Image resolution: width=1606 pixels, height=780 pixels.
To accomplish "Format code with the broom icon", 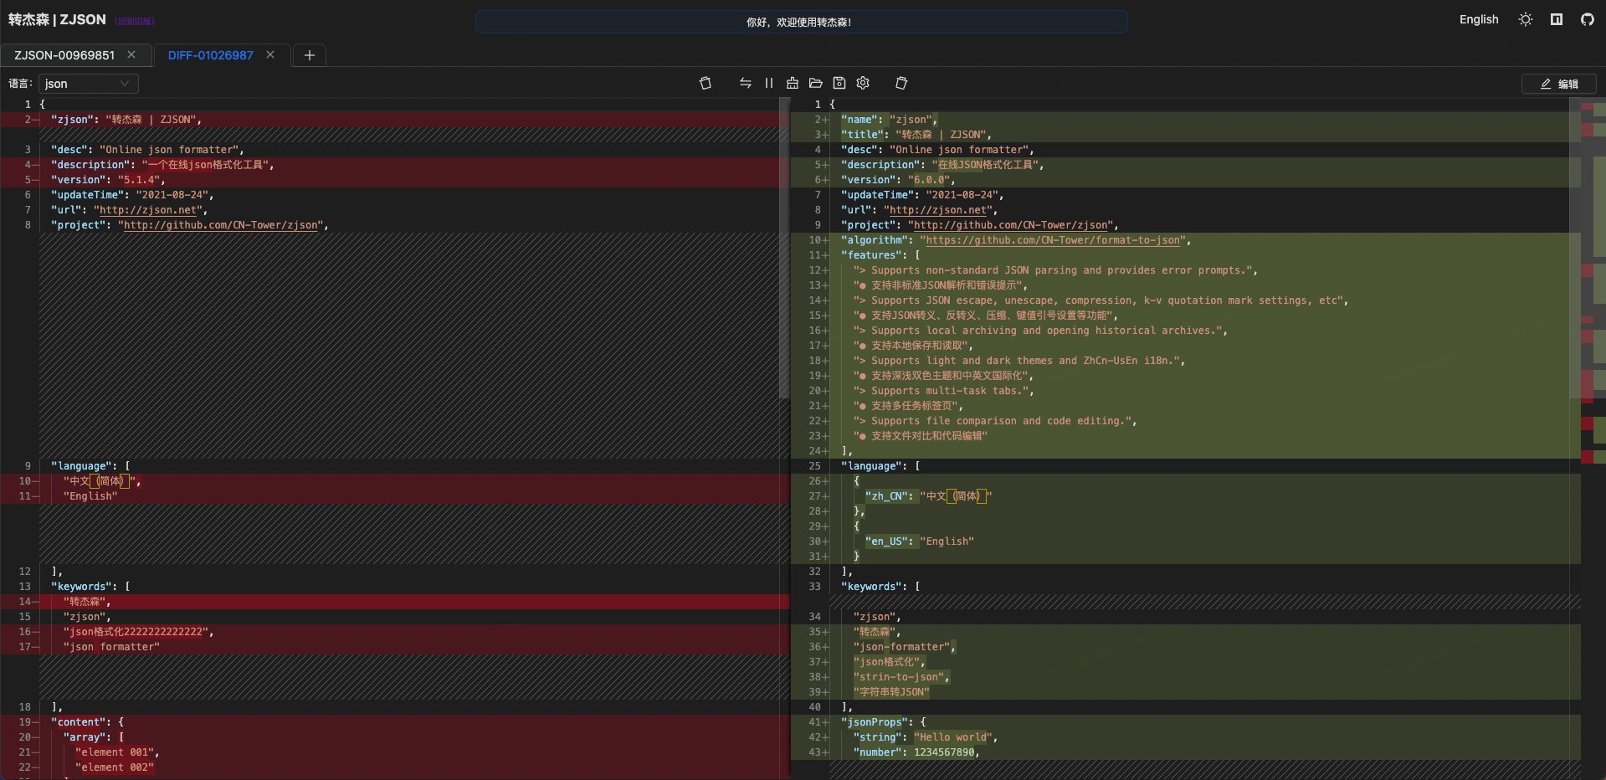I will pos(793,83).
